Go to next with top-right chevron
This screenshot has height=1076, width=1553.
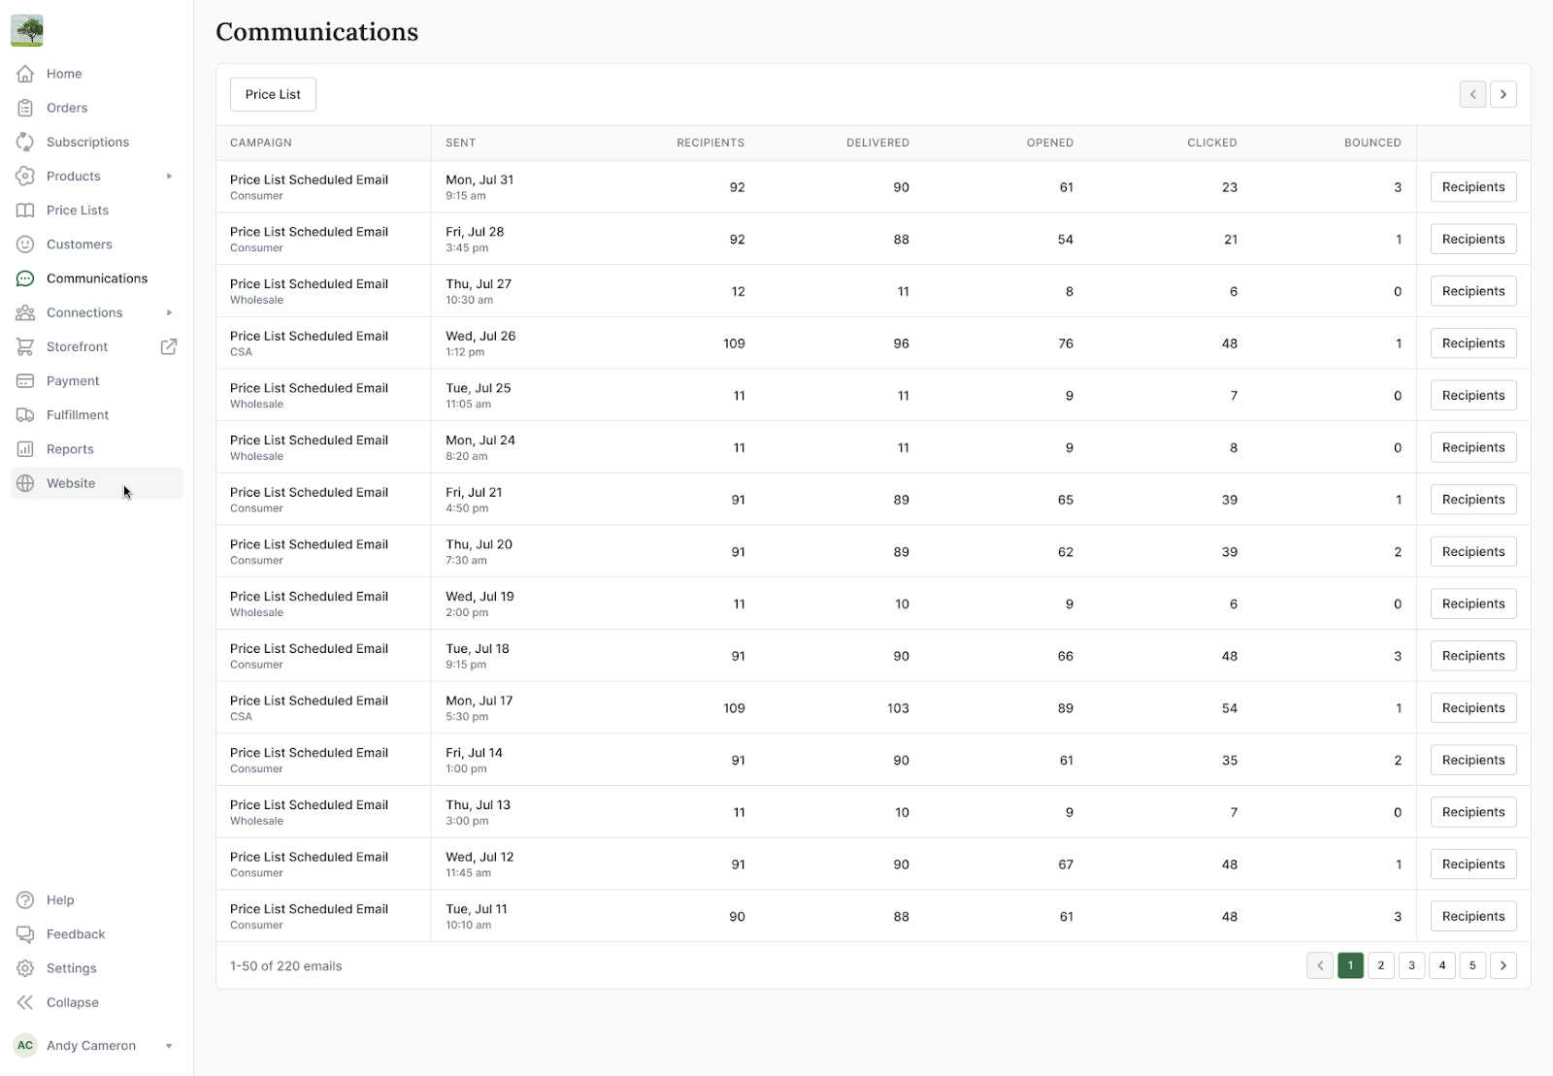pyautogui.click(x=1503, y=94)
